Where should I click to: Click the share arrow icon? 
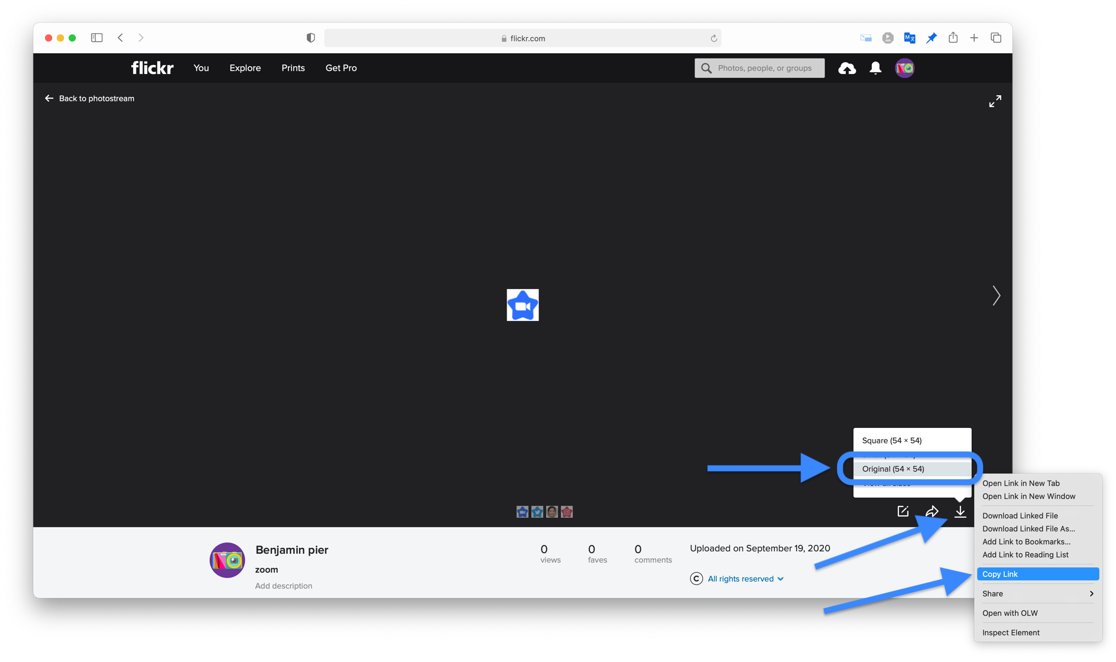[932, 511]
